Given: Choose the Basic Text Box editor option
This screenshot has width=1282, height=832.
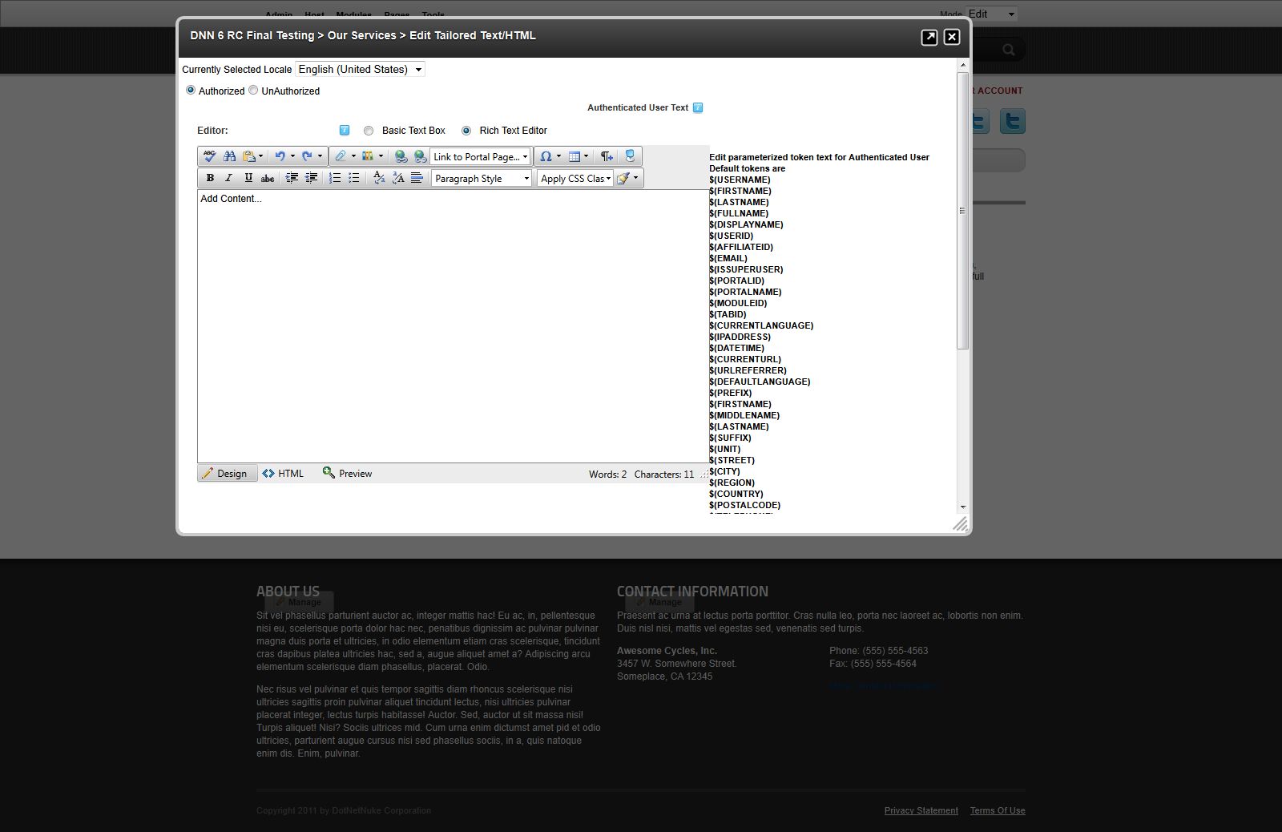Looking at the screenshot, I should tap(369, 131).
